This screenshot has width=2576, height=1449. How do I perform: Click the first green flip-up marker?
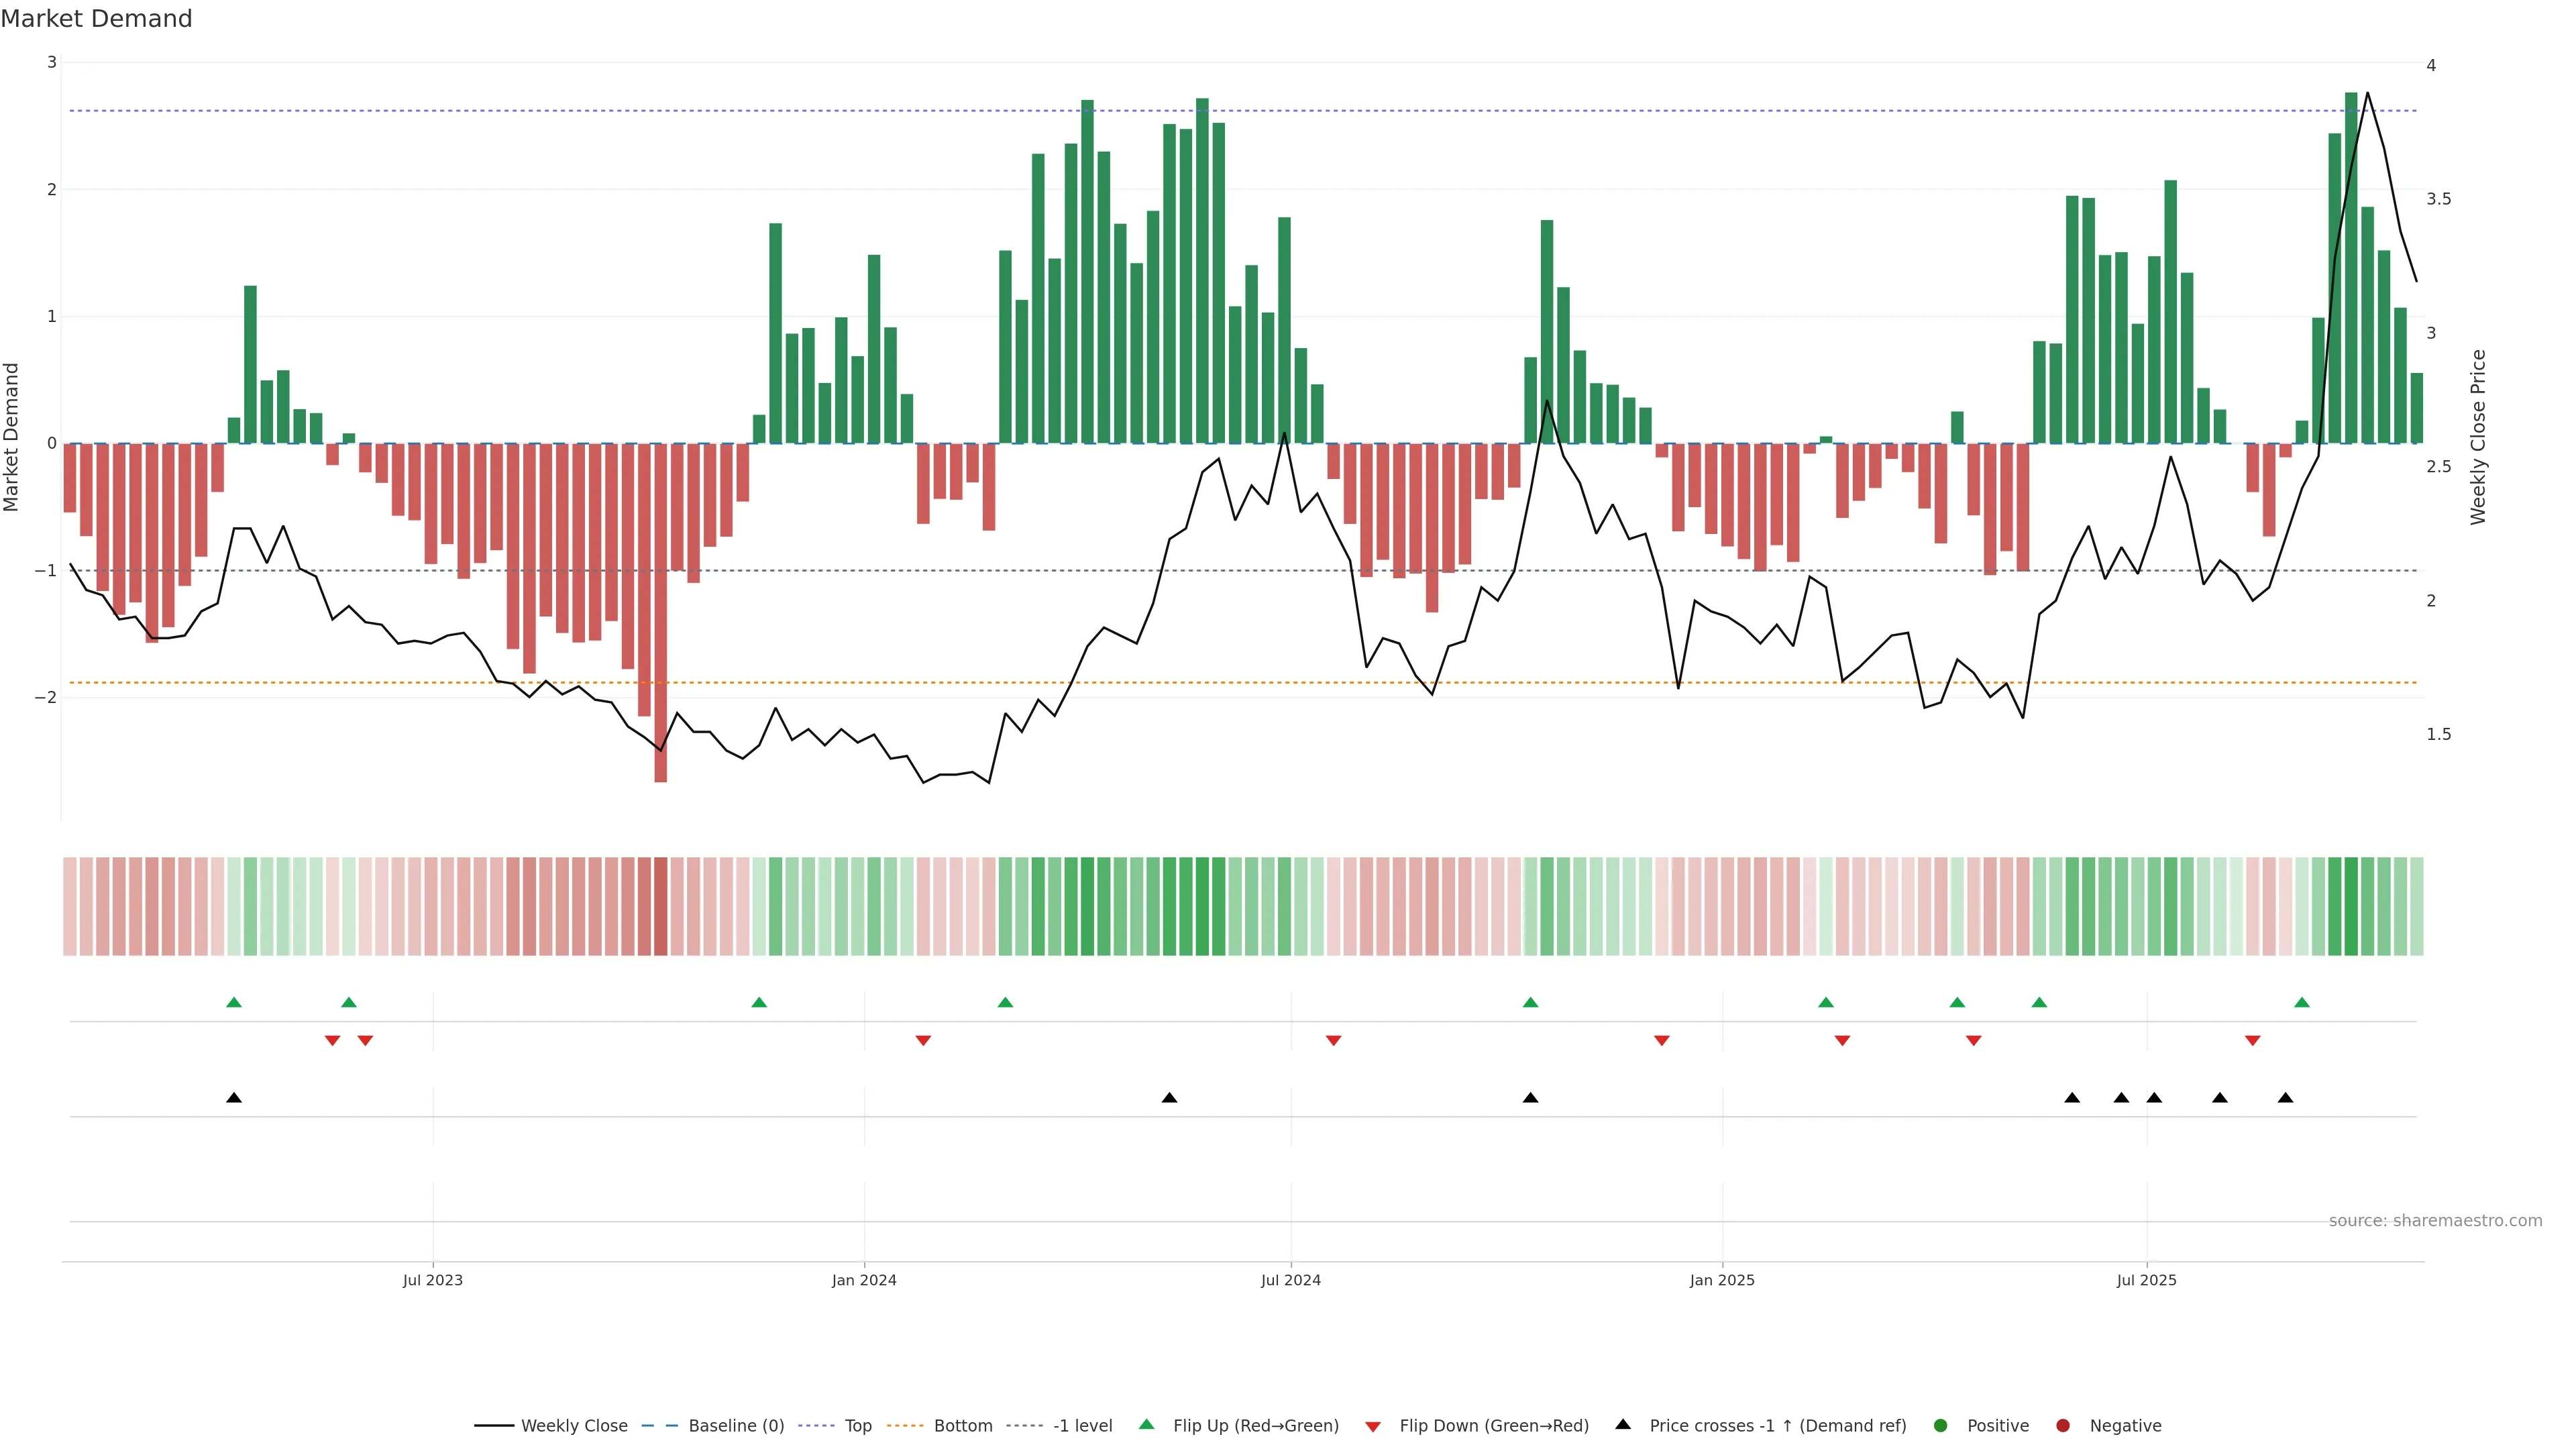(x=234, y=1002)
